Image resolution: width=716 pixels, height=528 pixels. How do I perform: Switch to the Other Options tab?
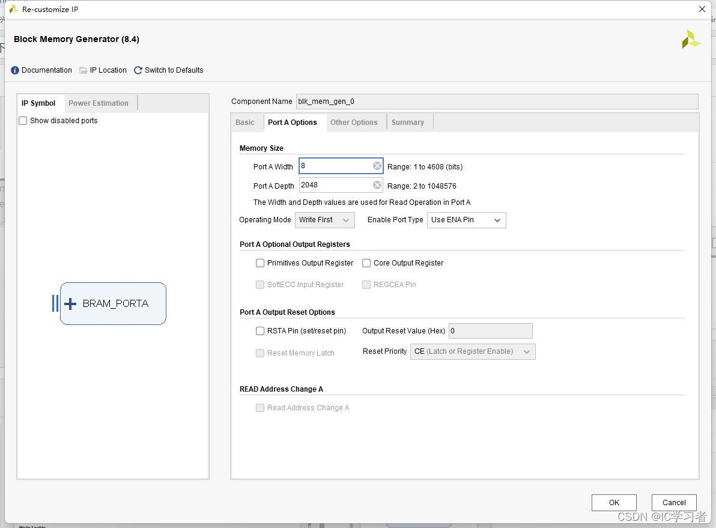tap(354, 123)
